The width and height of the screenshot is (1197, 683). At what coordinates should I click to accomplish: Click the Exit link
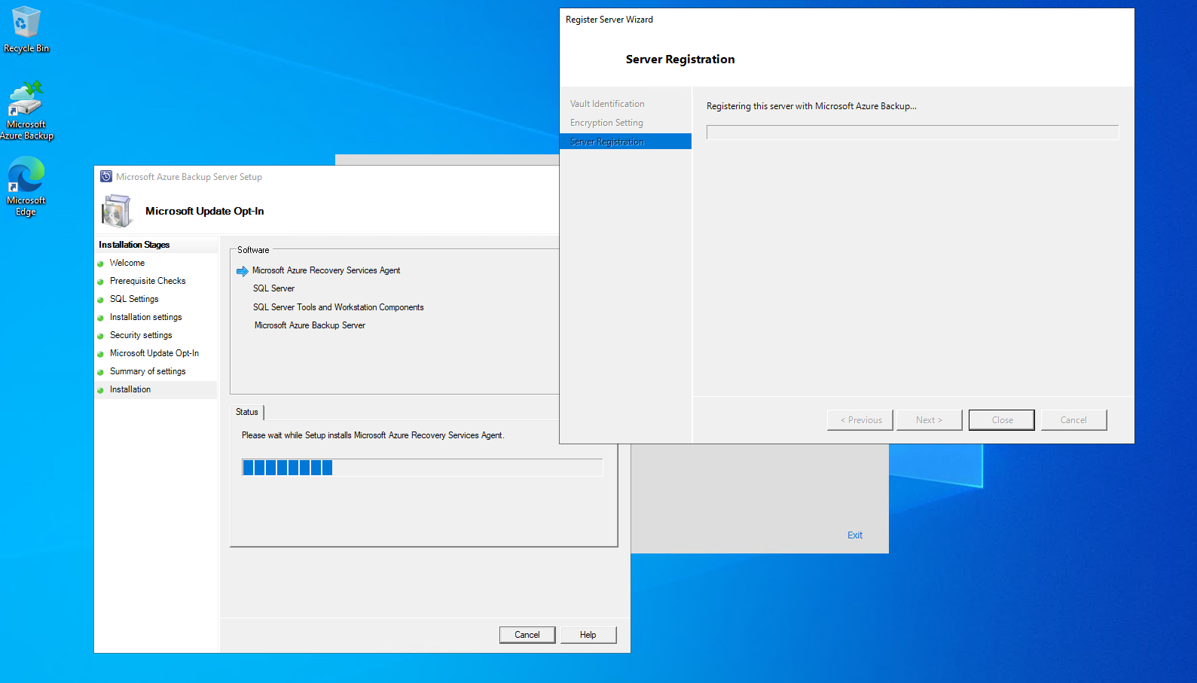(x=855, y=535)
